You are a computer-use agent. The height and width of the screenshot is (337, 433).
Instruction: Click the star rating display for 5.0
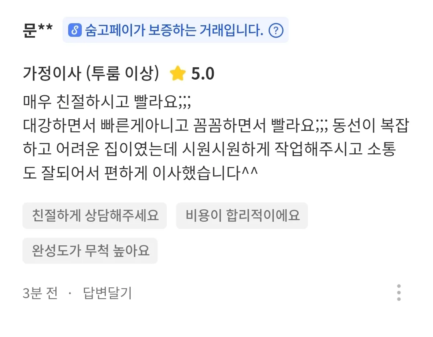pos(192,73)
